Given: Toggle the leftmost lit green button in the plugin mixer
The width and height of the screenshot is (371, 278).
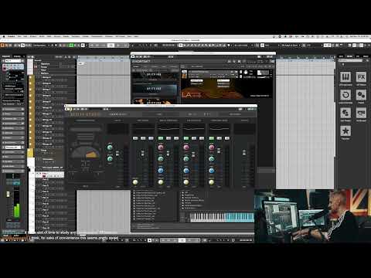Looking at the screenshot, I should 161,138.
